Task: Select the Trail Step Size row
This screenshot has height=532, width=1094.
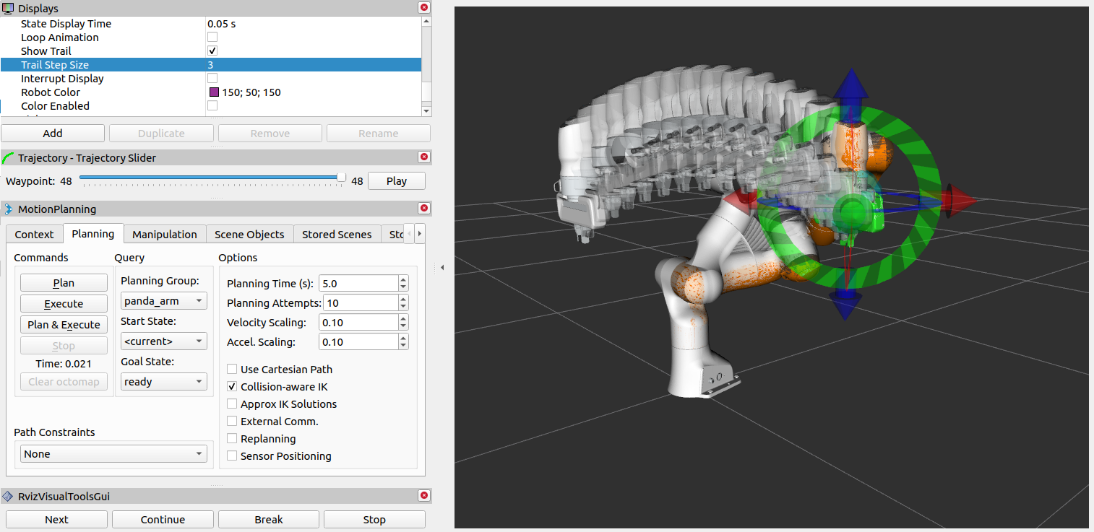Action: click(211, 65)
